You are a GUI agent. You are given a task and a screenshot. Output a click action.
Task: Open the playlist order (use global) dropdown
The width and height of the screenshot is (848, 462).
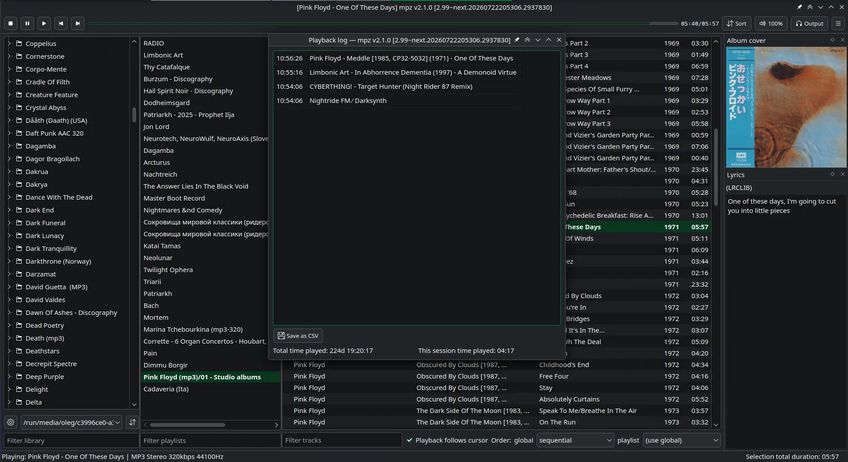tap(681, 440)
